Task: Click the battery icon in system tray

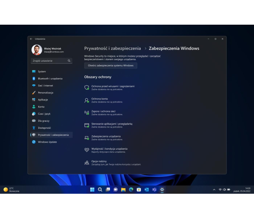Action: [229, 190]
